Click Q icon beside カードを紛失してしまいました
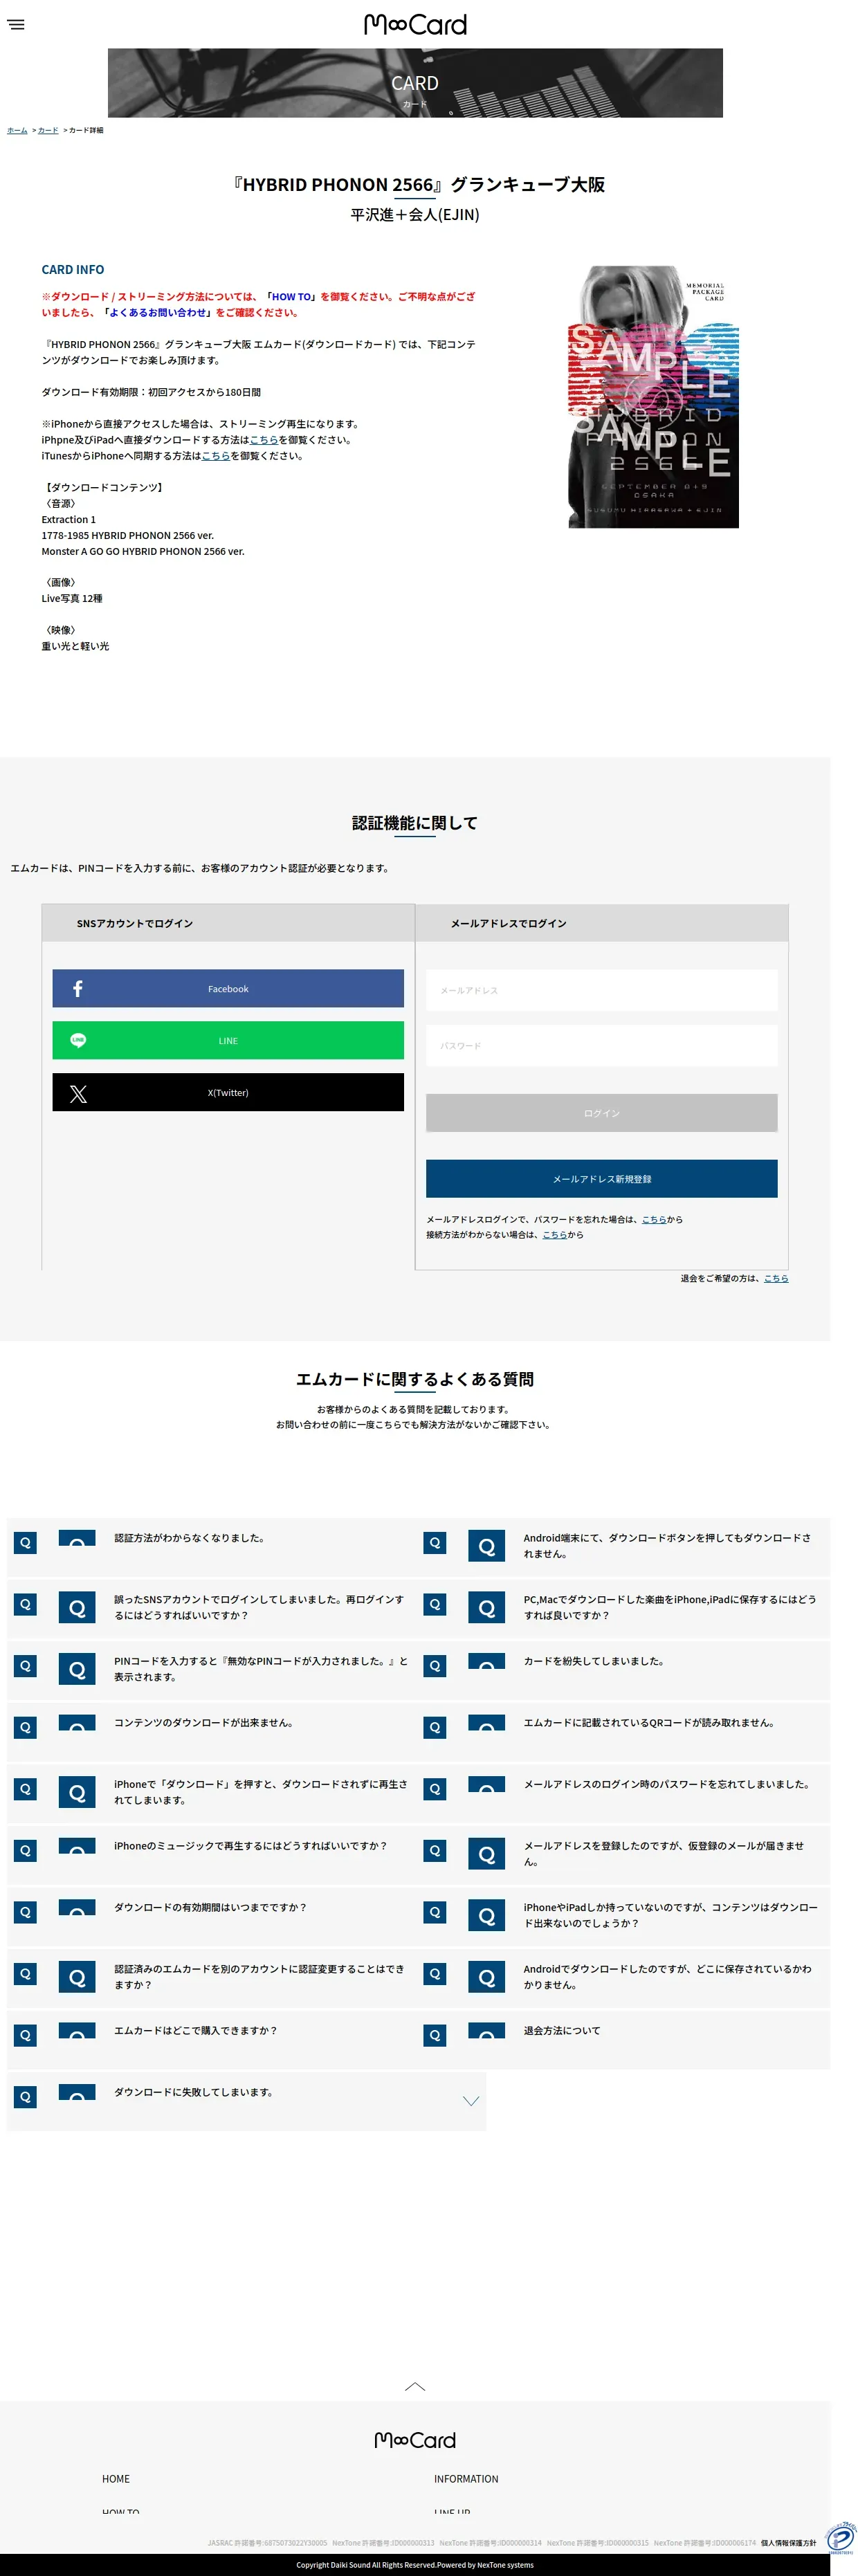Screen dimensions: 858x2576 (x=435, y=1666)
